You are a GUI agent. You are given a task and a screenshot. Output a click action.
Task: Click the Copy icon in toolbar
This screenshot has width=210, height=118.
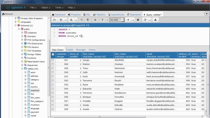pyautogui.click(x=82, y=20)
